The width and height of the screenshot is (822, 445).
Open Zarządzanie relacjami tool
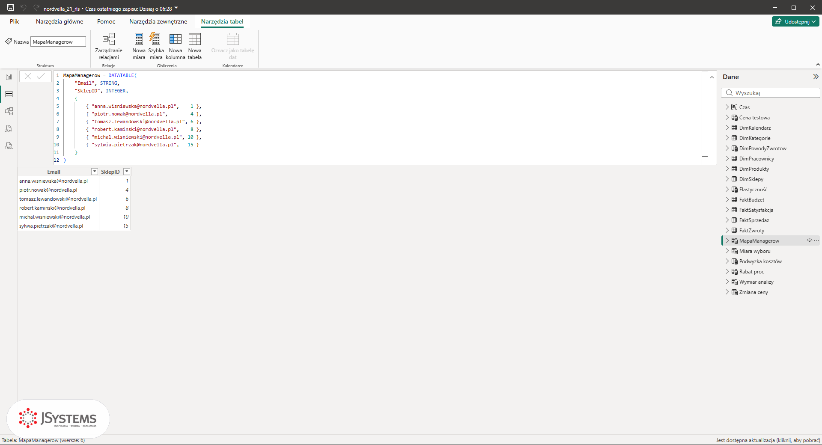[x=109, y=47]
